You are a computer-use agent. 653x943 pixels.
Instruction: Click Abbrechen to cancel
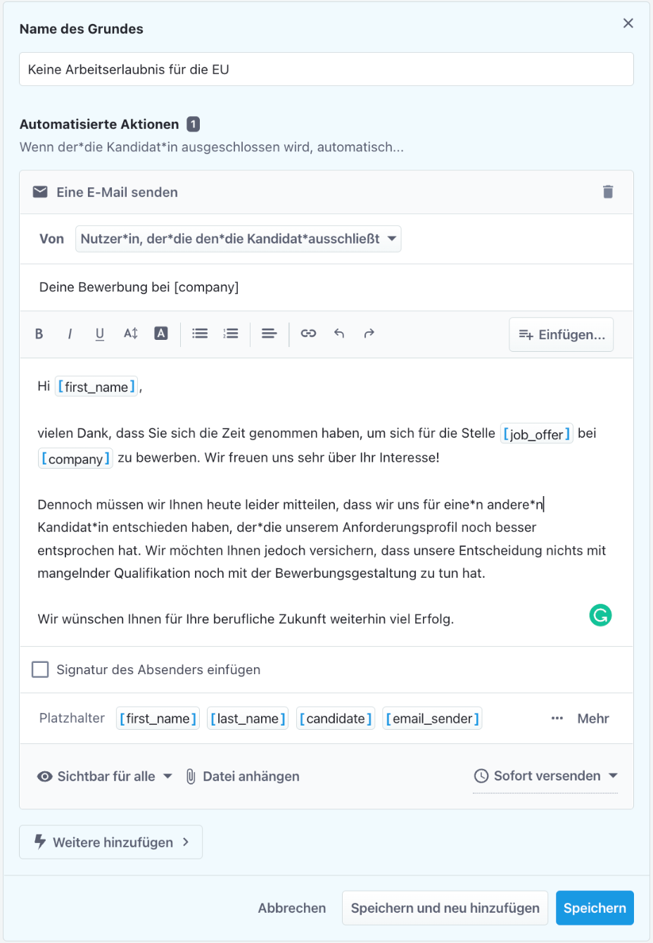click(292, 908)
